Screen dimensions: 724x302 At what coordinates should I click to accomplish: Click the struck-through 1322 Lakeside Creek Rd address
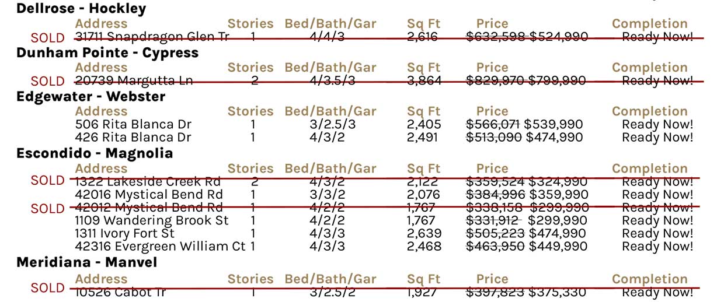[x=148, y=181]
